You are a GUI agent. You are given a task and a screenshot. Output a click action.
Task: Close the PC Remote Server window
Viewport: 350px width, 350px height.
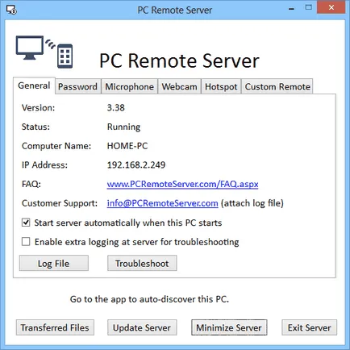click(x=331, y=7)
